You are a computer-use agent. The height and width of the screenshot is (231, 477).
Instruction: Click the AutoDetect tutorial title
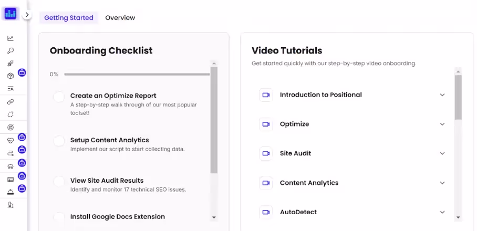(x=298, y=212)
